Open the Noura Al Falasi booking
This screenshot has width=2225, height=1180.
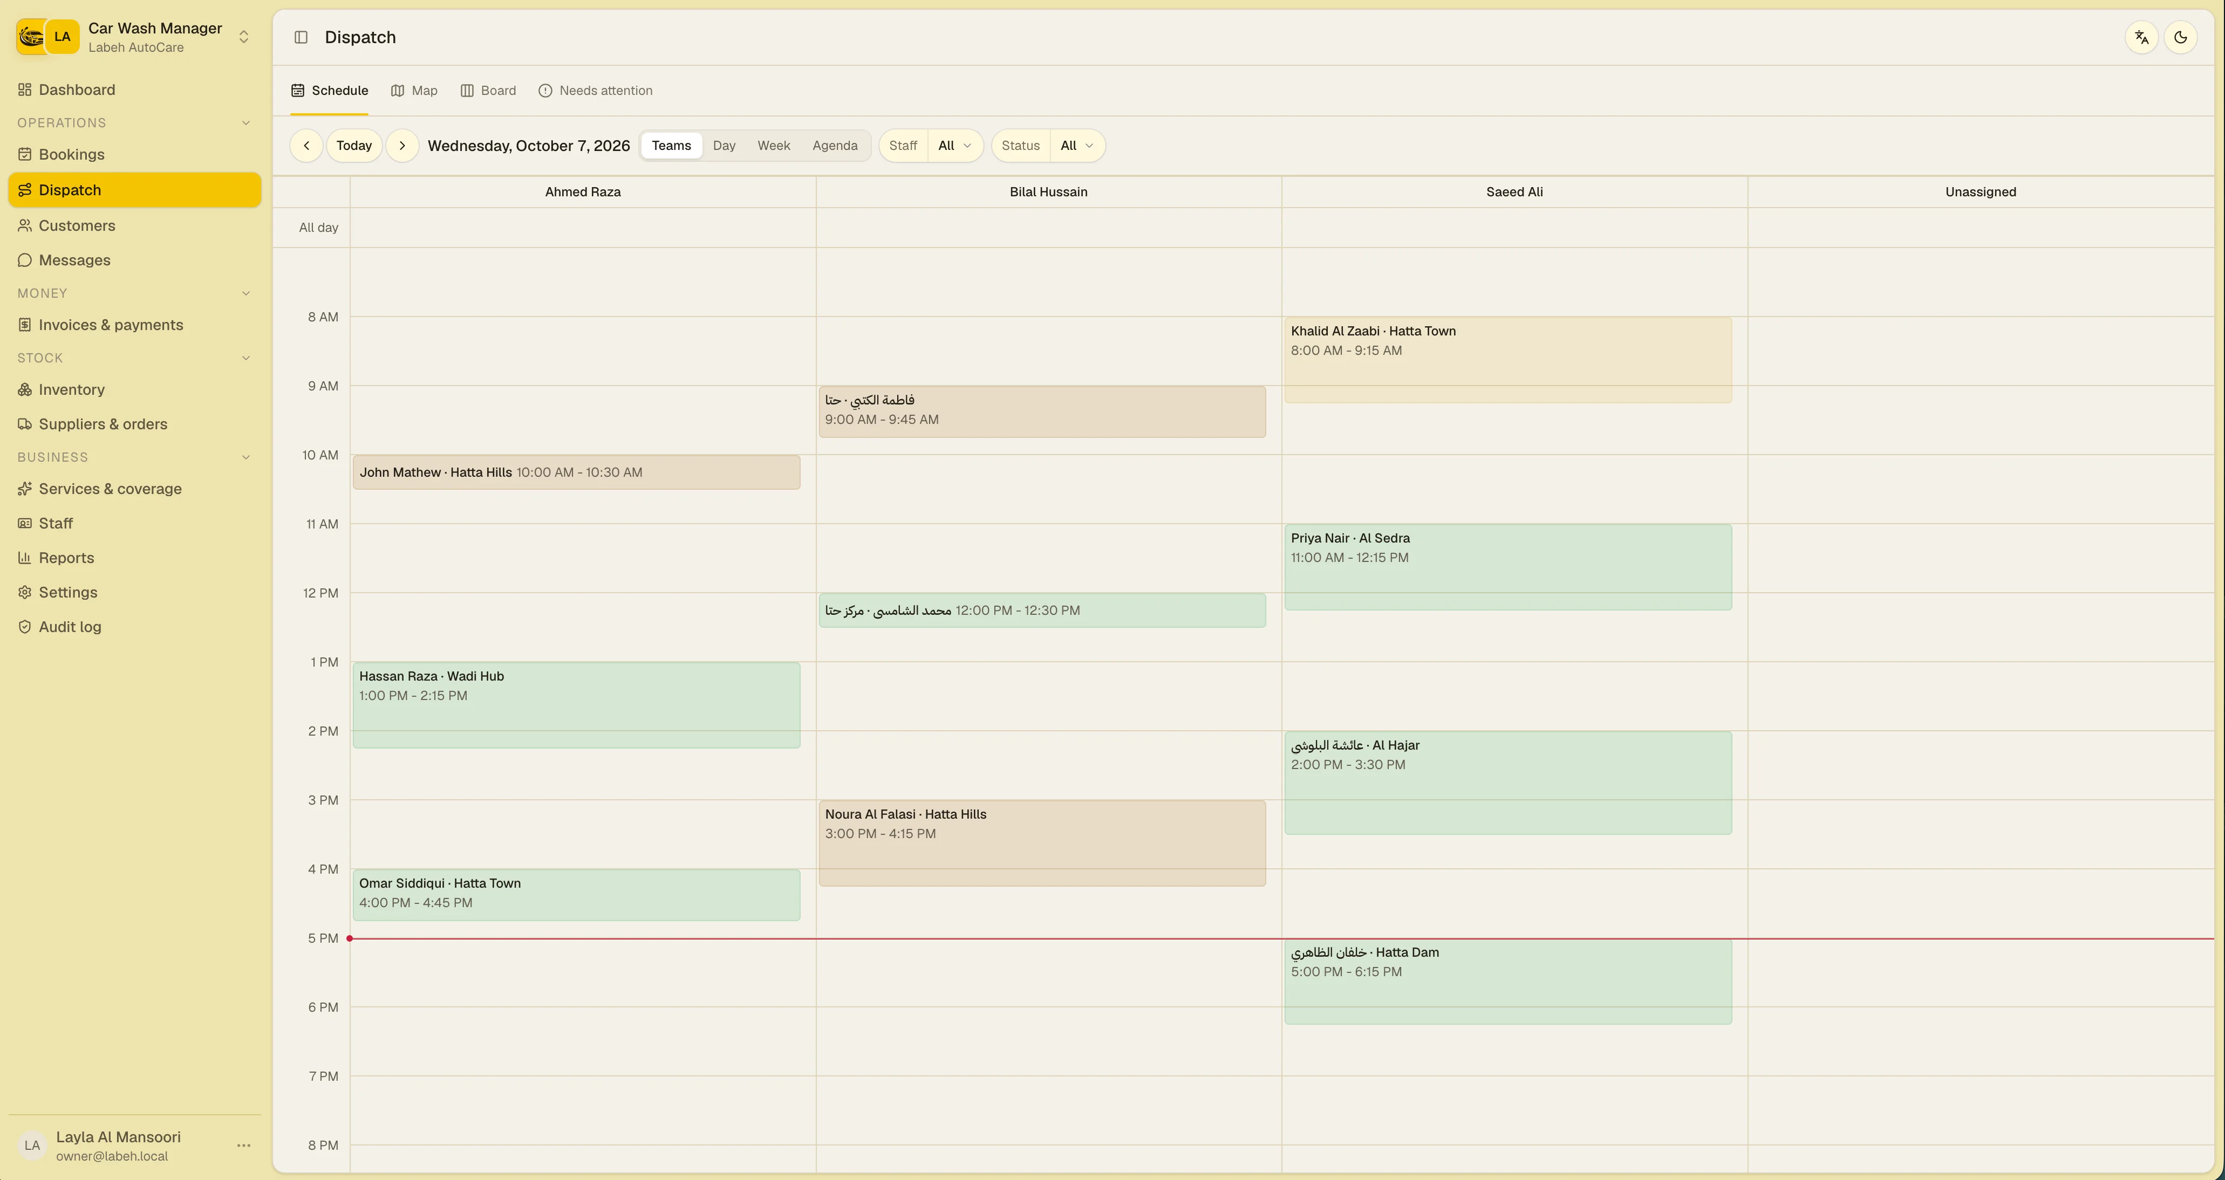point(1042,843)
